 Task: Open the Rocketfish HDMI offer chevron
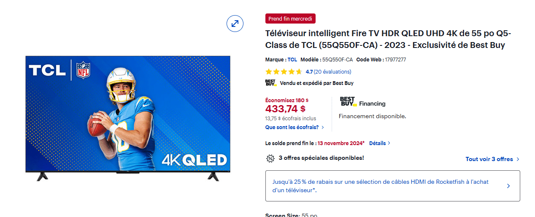coord(508,186)
